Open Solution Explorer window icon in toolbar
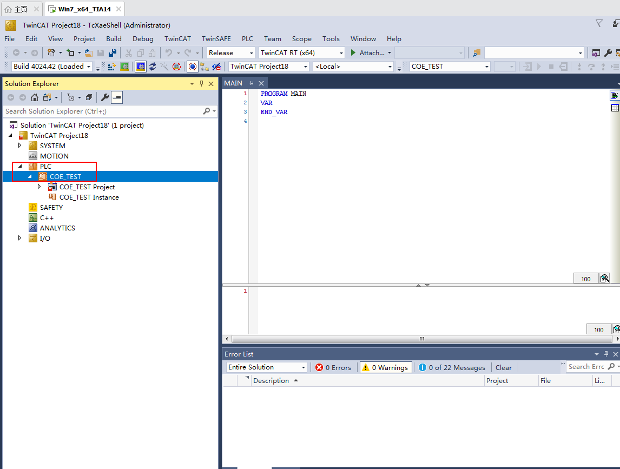 596,52
